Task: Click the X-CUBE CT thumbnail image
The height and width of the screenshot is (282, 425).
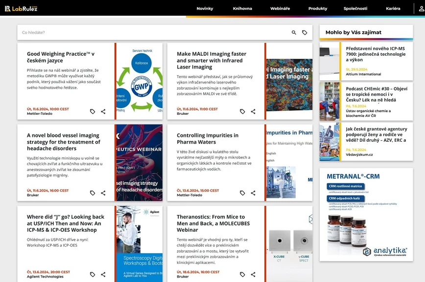Action: coord(289,244)
